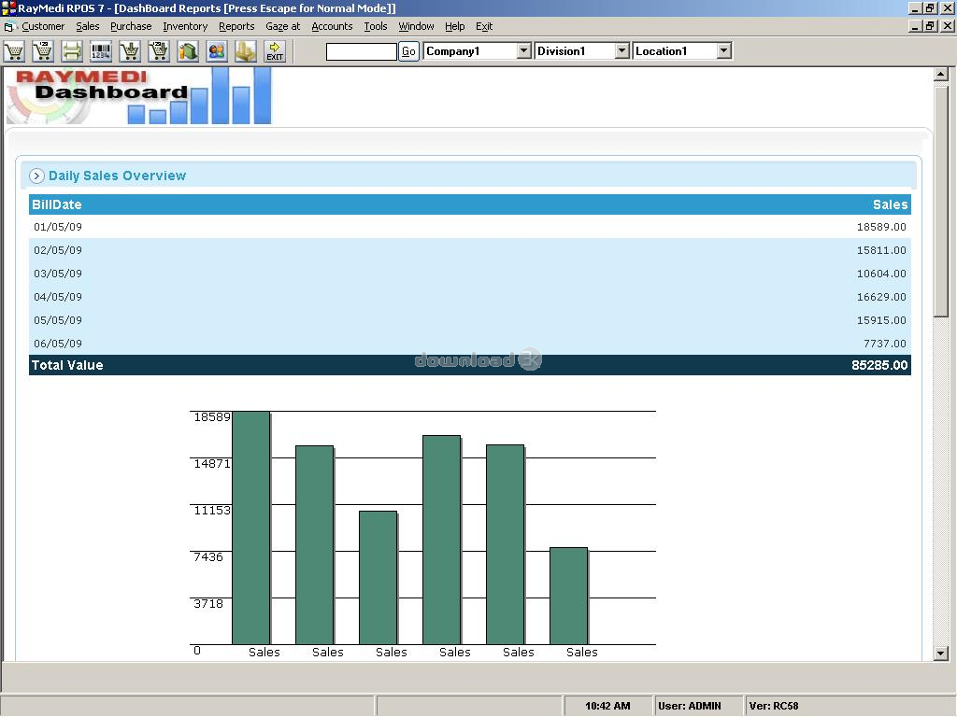Select the 03/05/09 sales row
This screenshot has width=957, height=717.
tap(469, 274)
